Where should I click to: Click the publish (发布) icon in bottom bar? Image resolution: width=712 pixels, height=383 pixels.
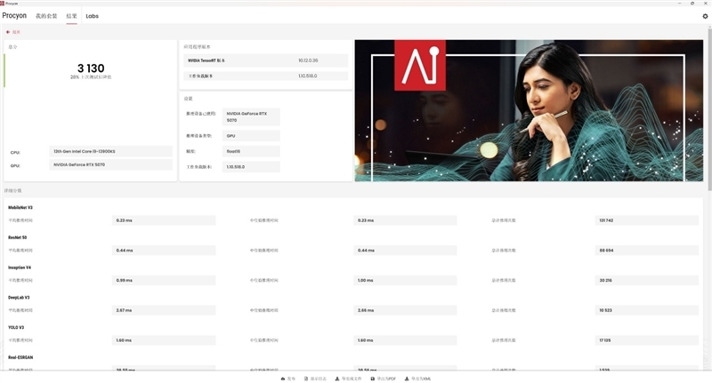pos(283,378)
